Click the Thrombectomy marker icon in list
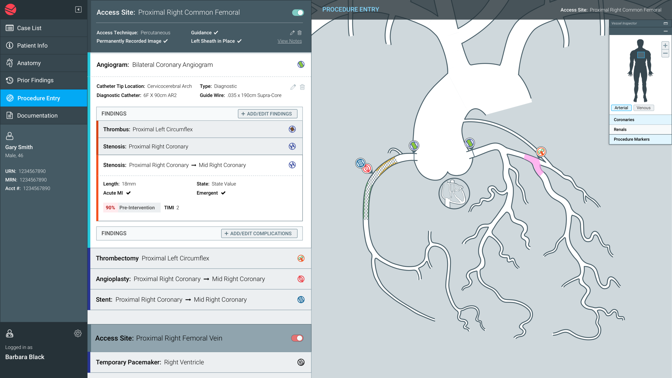Viewport: 672px width, 378px height. coord(301,258)
